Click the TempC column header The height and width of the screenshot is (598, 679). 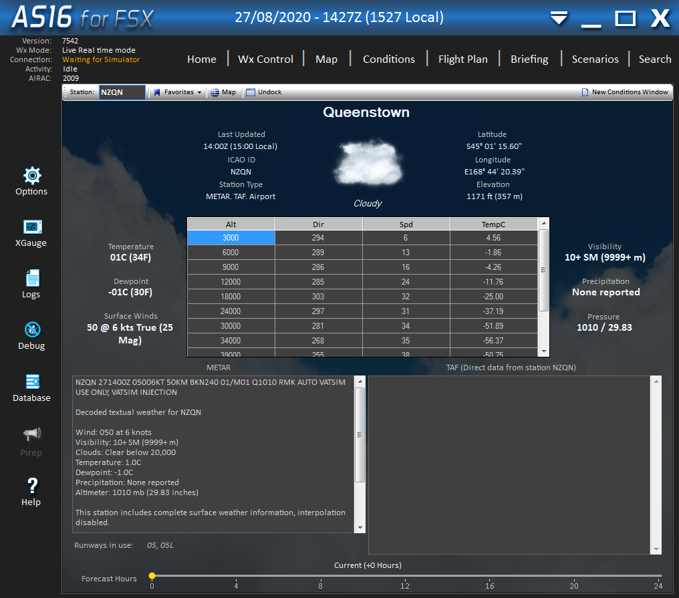[x=494, y=225]
